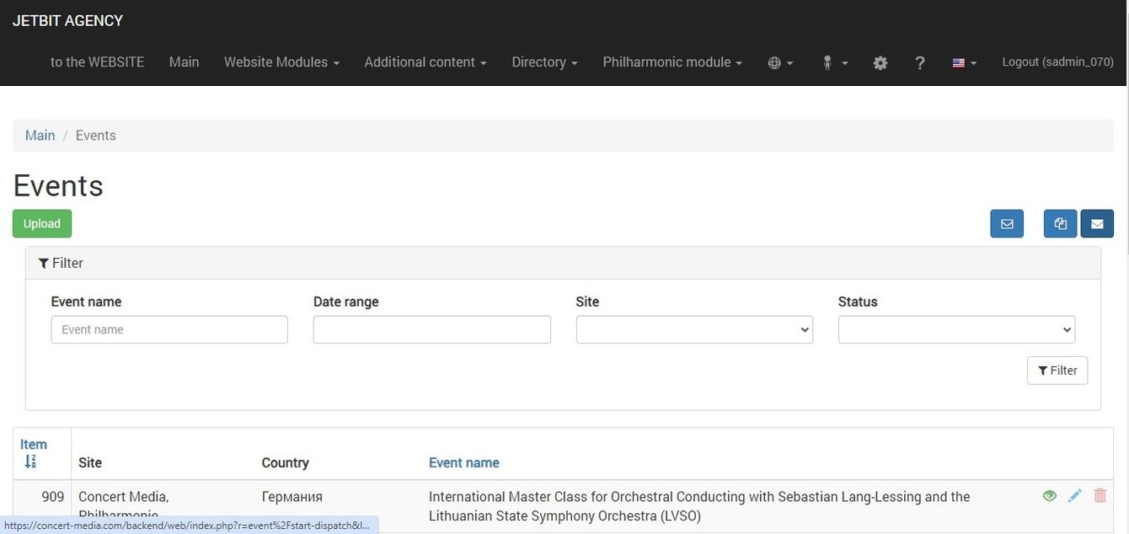Screen dimensions: 1129x534
Task: Open the Site filter dropdown
Action: point(694,329)
